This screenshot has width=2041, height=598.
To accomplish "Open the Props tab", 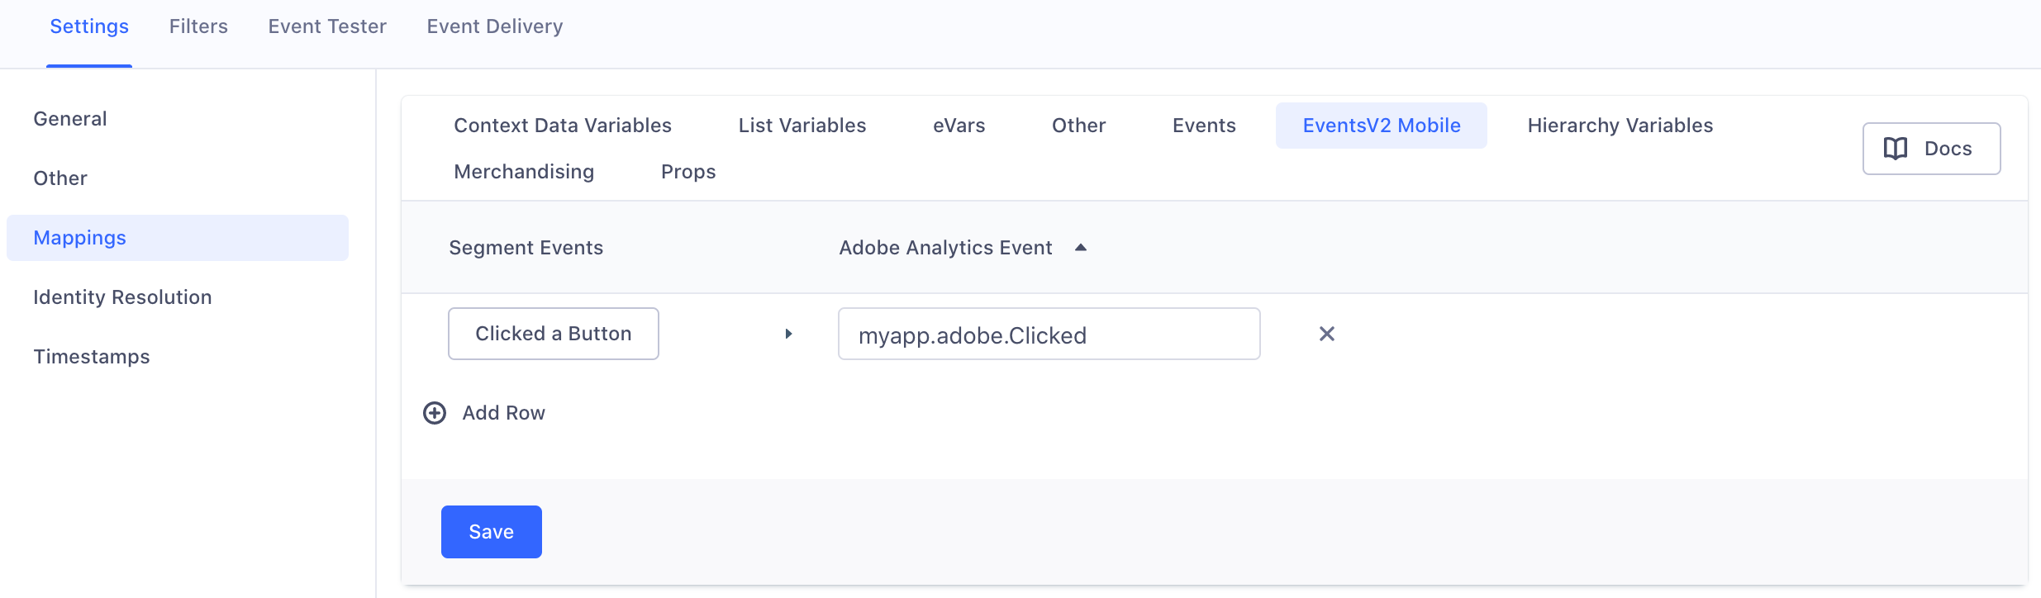I will coord(687,171).
